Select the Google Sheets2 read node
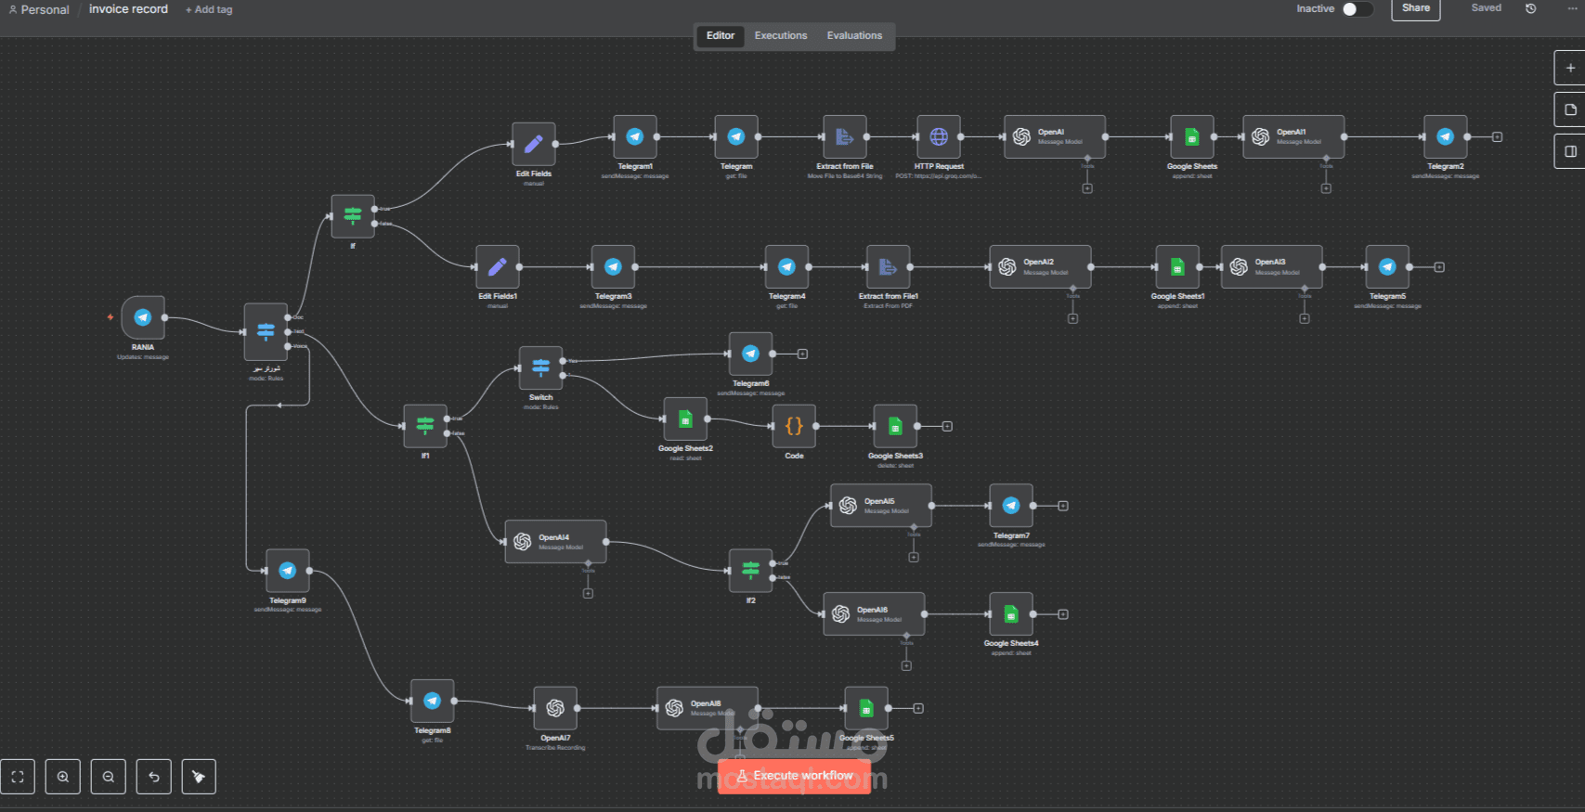This screenshot has height=812, width=1585. click(x=685, y=419)
